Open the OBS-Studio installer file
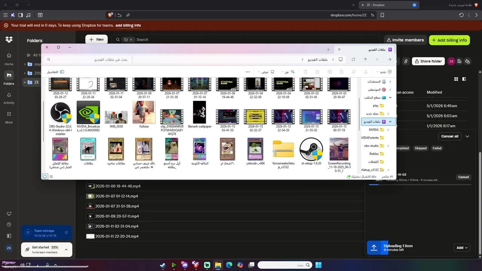The height and width of the screenshot is (271, 482). coord(60,118)
